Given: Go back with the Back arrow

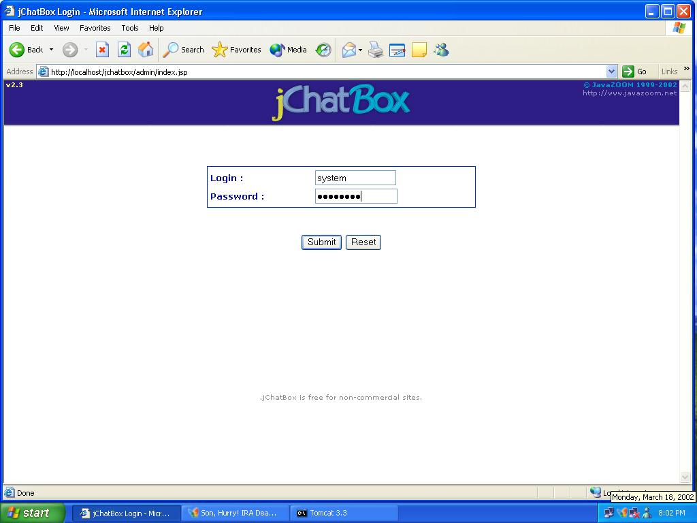Looking at the screenshot, I should coord(27,50).
